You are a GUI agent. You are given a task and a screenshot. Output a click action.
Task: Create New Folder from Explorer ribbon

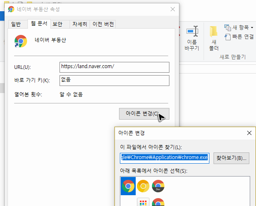click(x=214, y=38)
